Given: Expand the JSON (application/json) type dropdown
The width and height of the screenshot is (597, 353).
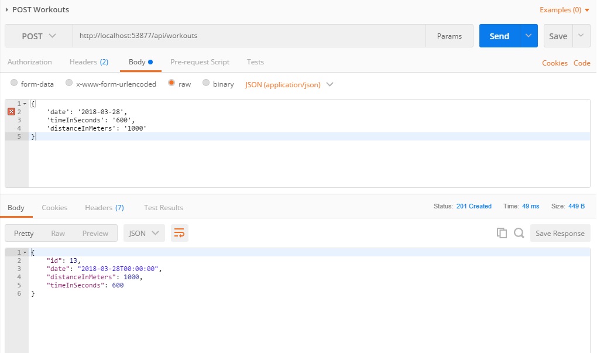Looking at the screenshot, I should (x=330, y=84).
